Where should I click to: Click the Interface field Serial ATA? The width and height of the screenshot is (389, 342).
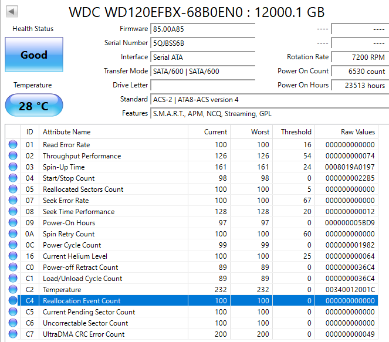[x=202, y=57]
